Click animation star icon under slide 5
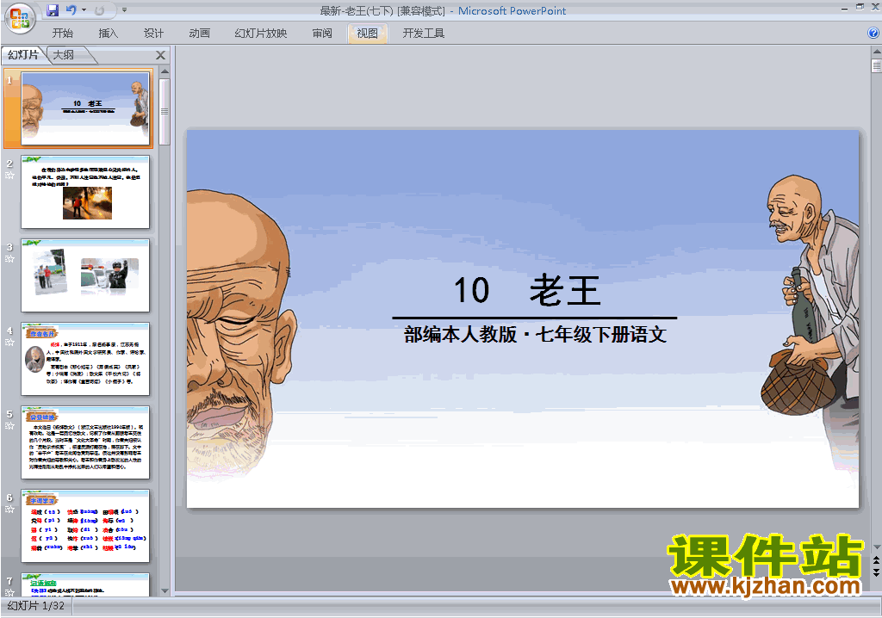Viewport: 882px width, 618px height. tap(9, 426)
